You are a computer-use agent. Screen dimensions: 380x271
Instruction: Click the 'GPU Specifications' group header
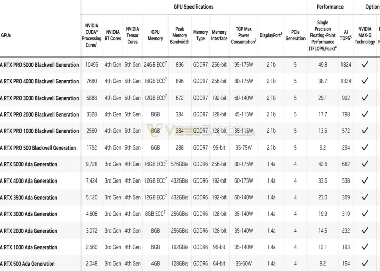click(194, 7)
